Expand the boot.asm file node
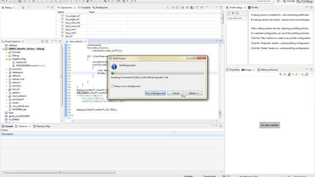 point(6,69)
